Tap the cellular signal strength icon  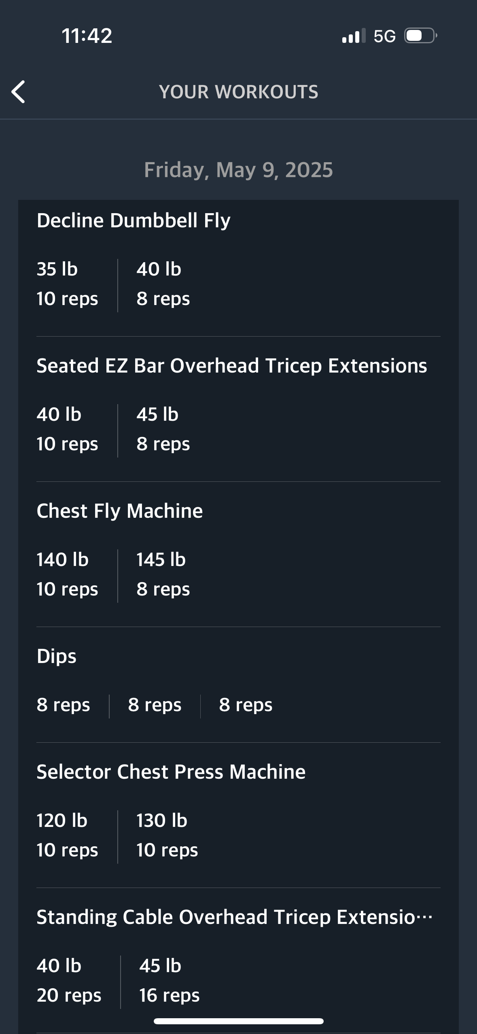(x=353, y=36)
